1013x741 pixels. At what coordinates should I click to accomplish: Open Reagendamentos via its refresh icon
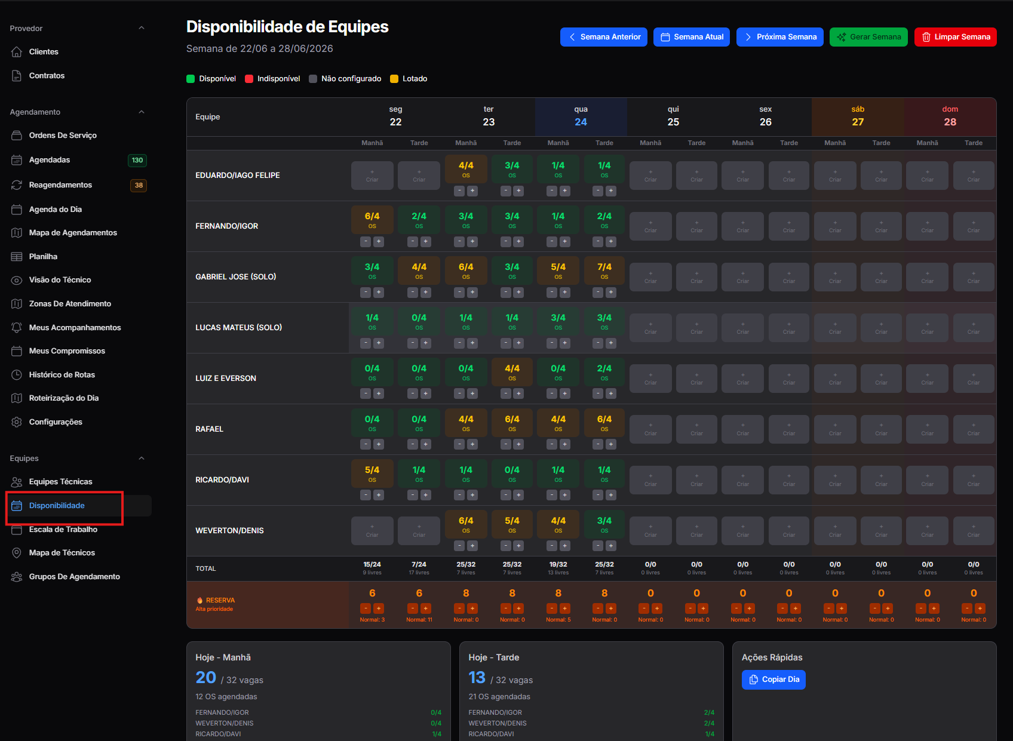click(17, 185)
